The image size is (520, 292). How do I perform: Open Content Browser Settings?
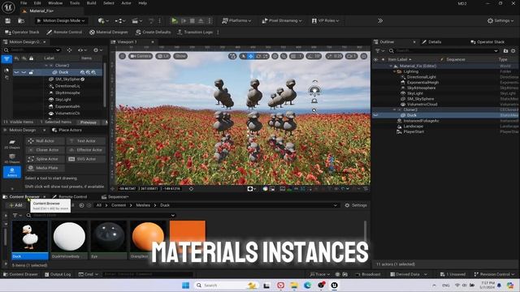click(x=356, y=205)
